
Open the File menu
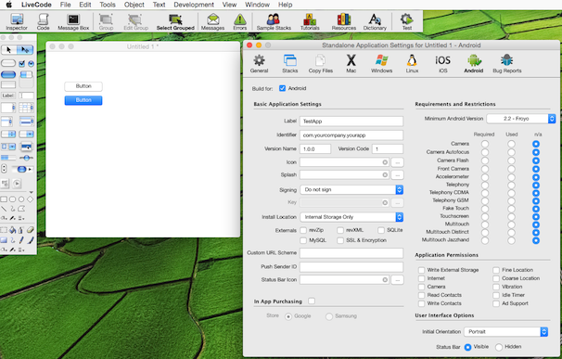point(65,5)
